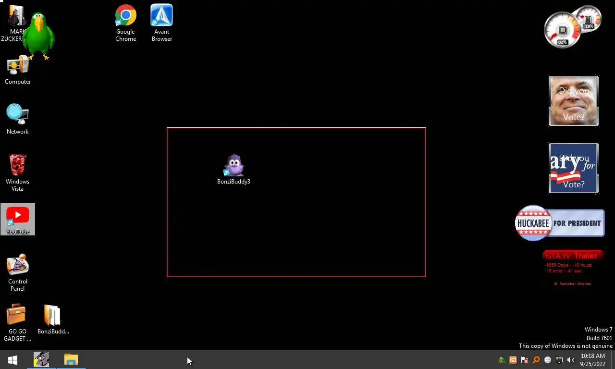615x369 pixels.
Task: Open the Windows Start menu
Action: coord(13,360)
